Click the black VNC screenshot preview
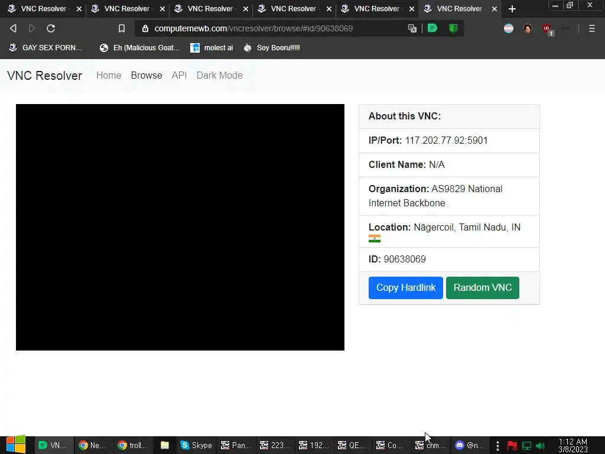 tap(180, 227)
